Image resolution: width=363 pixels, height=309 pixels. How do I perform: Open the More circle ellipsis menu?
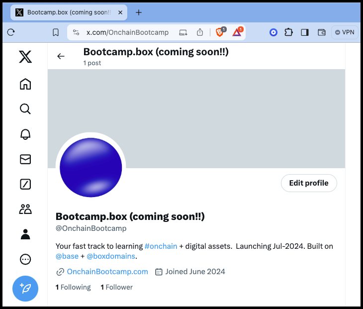coord(25,259)
